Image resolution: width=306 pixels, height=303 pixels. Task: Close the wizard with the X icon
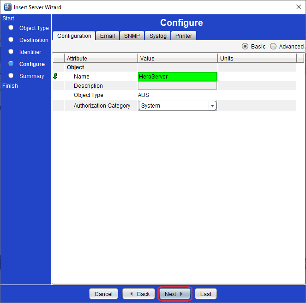click(x=299, y=7)
